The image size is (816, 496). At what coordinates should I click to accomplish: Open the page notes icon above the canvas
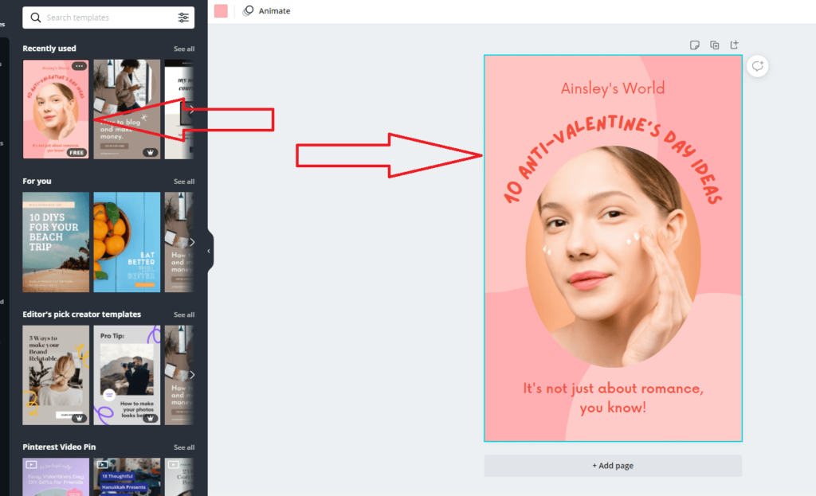tap(694, 45)
